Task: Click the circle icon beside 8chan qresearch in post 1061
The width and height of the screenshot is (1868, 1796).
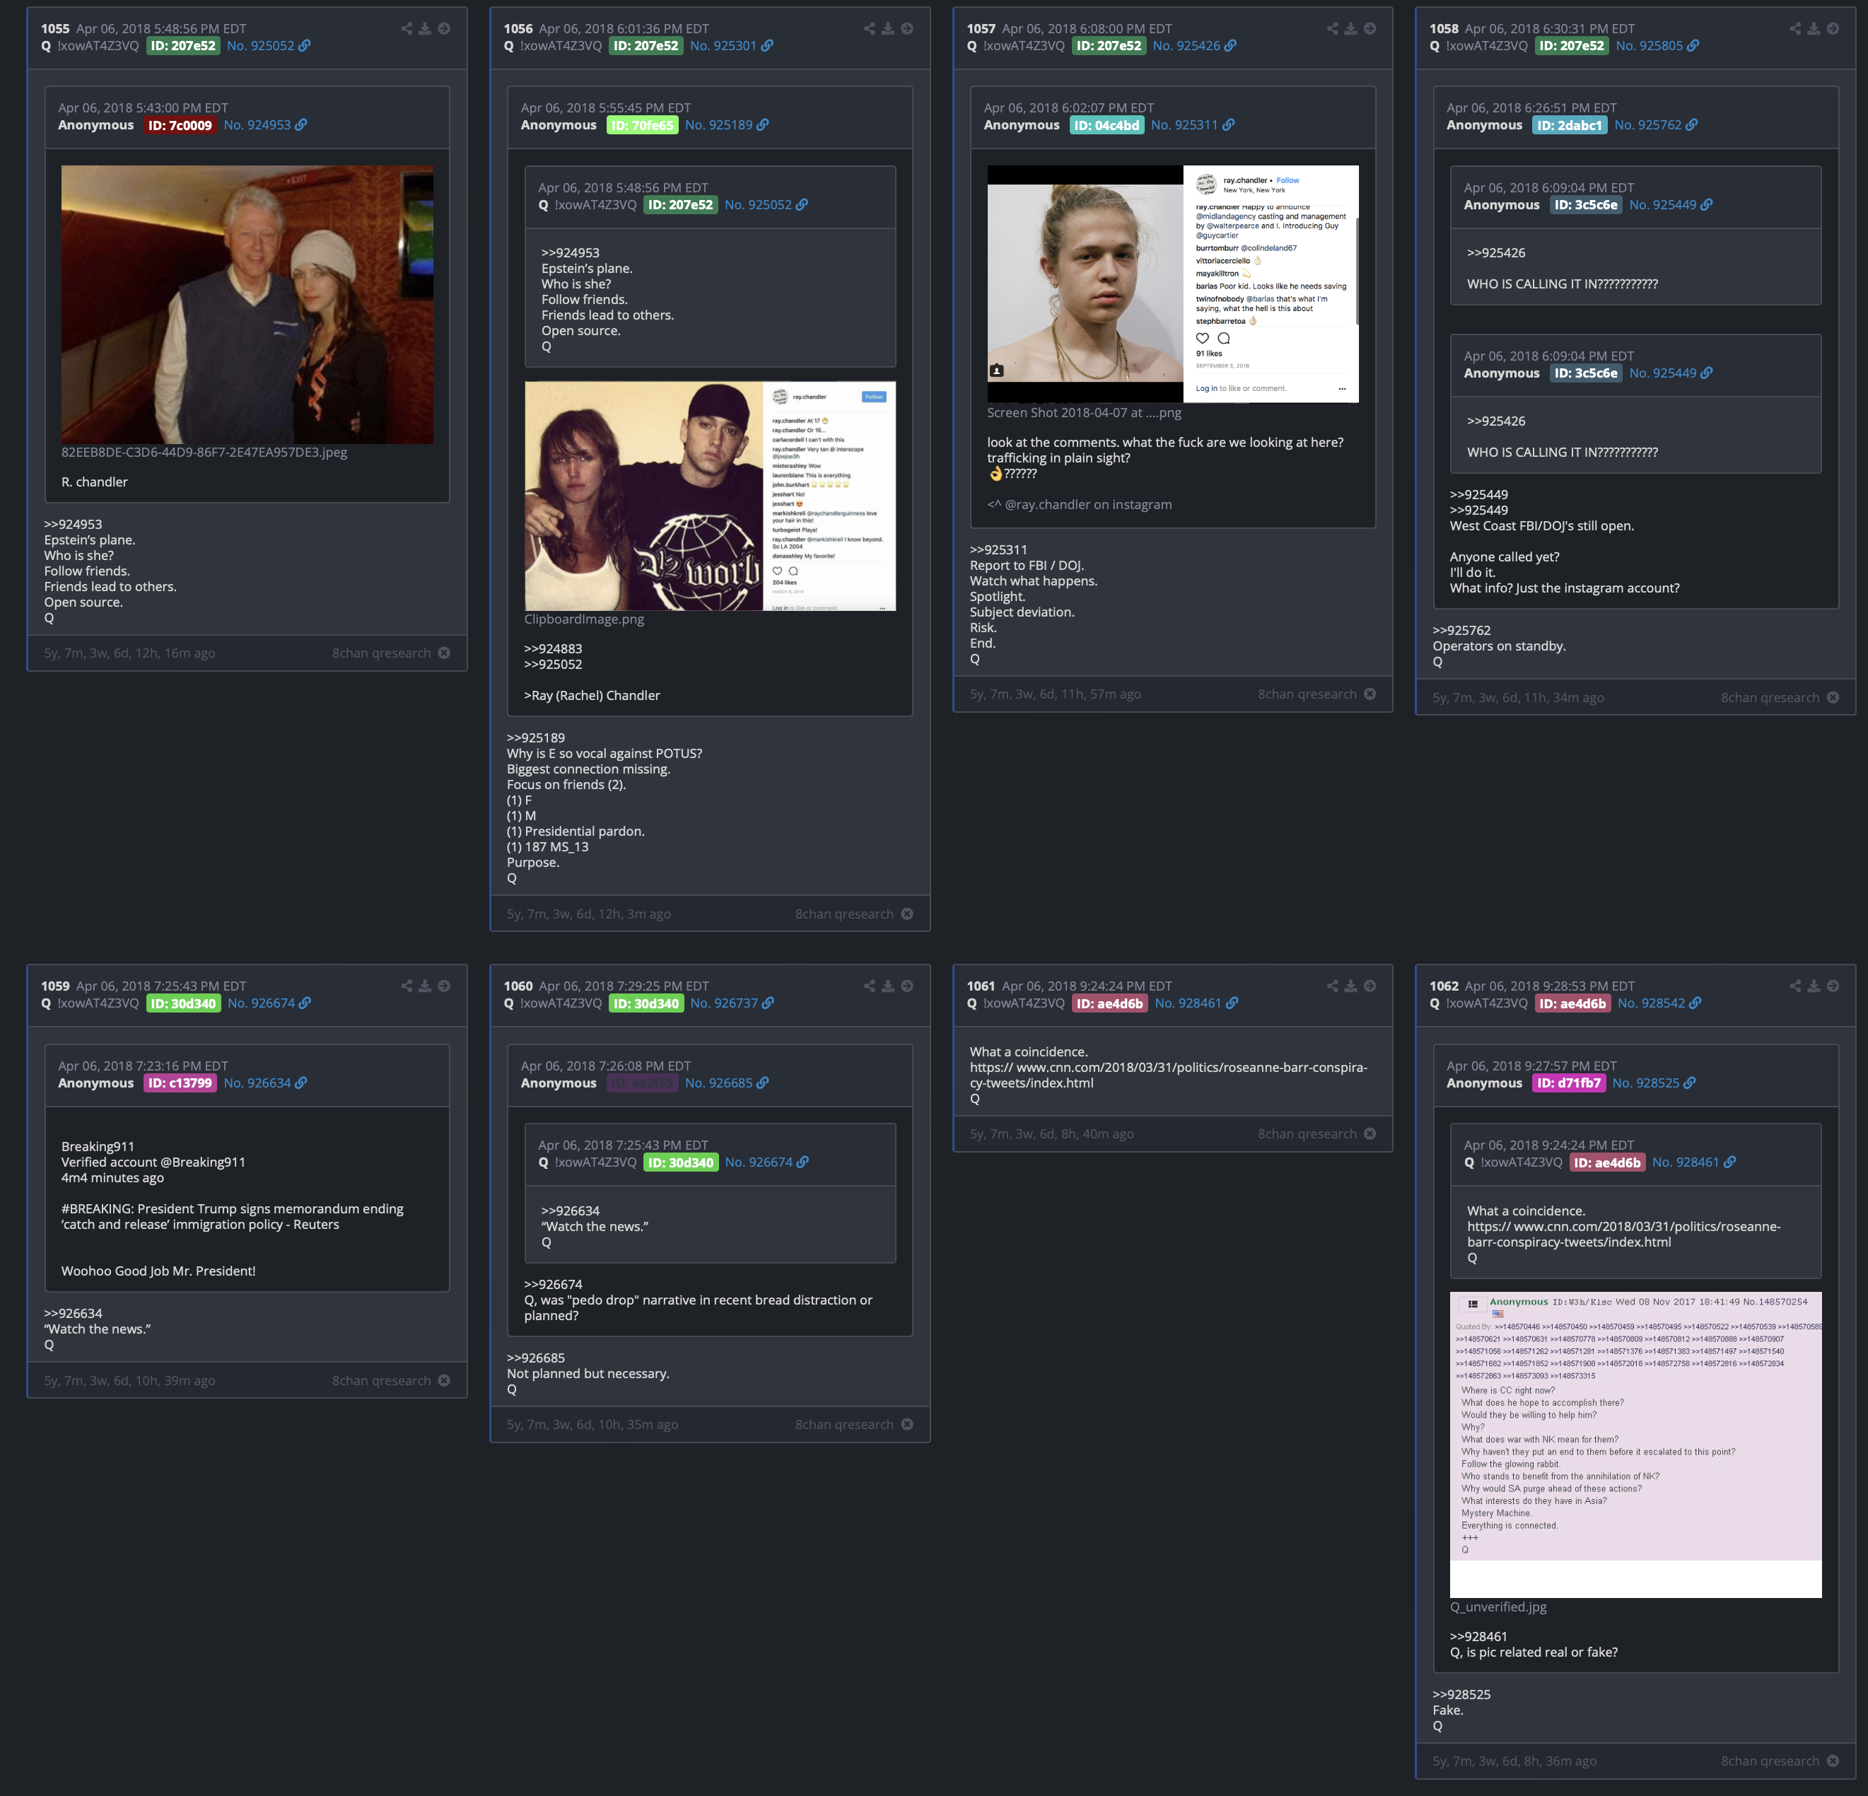Action: (1370, 1133)
